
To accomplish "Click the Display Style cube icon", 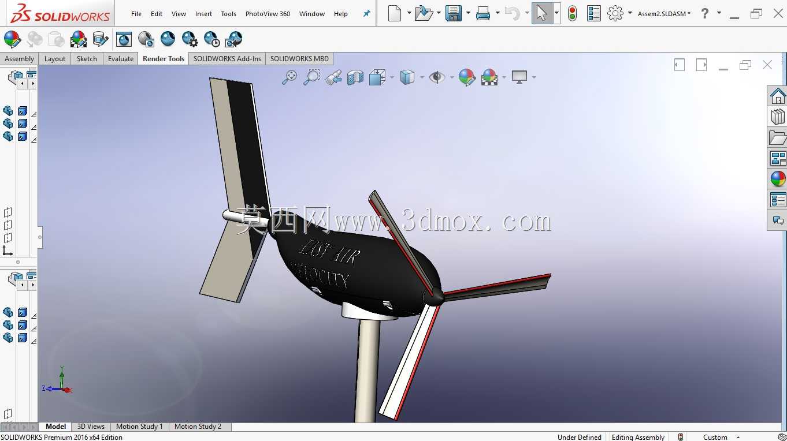I will click(407, 77).
